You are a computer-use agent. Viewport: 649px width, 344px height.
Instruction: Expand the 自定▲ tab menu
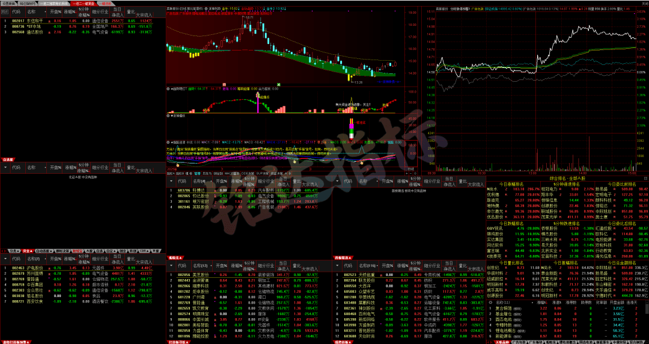click(x=110, y=251)
